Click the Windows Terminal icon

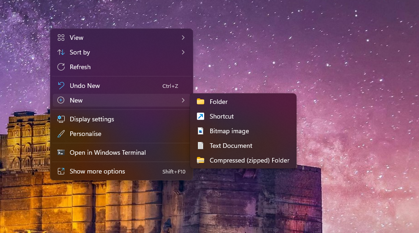pos(61,152)
